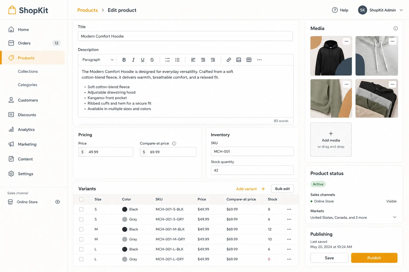Click the plus icon beside Add variant
Viewport: 409px width, 272px height.
click(263, 189)
